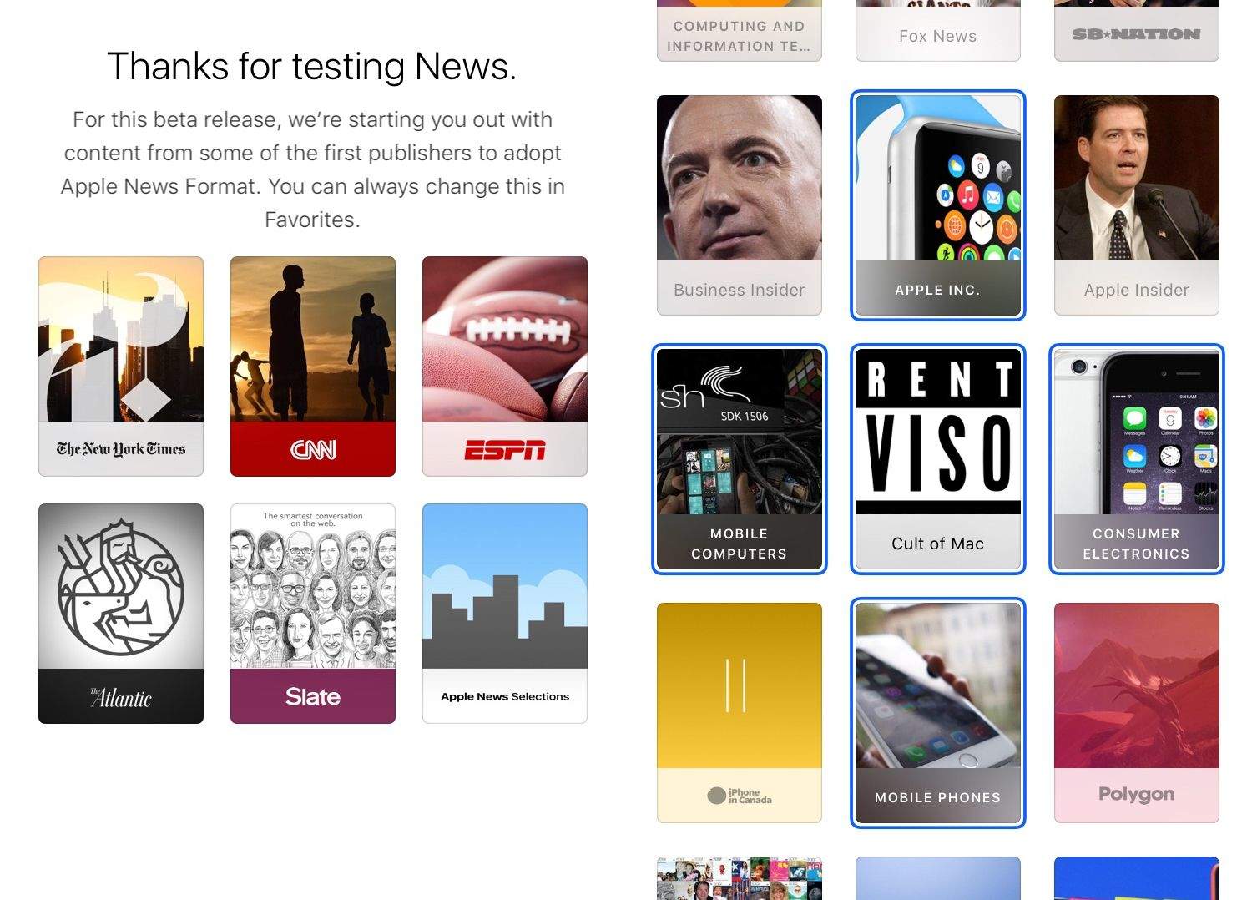
Task: Deselect the Cult of Mac channel
Action: (938, 459)
